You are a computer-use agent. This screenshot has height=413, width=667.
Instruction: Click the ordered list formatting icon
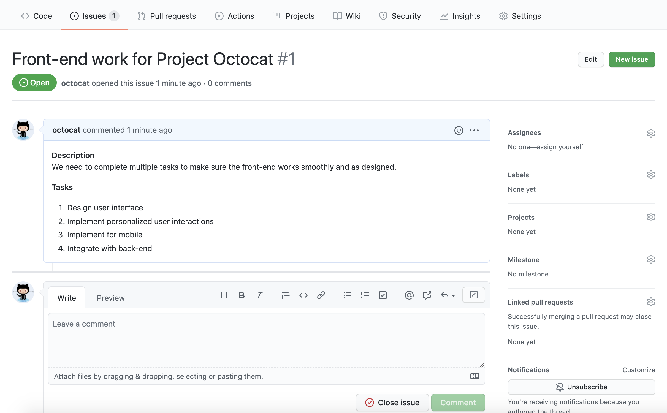[x=364, y=295]
